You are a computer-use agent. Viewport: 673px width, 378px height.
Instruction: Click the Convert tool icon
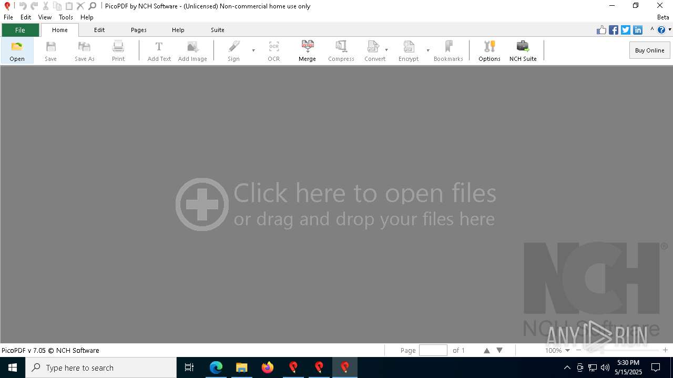(373, 47)
